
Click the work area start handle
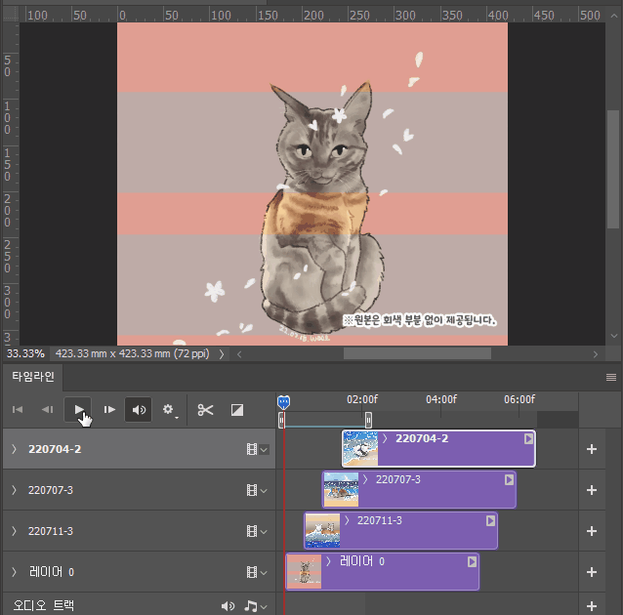pyautogui.click(x=281, y=420)
